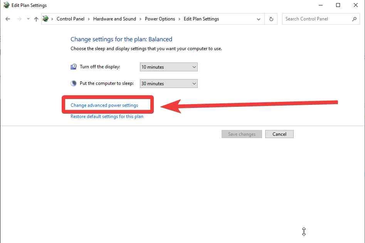Image resolution: width=365 pixels, height=243 pixels.
Task: Click 'Turn off the display:' label
Action: pyautogui.click(x=100, y=67)
